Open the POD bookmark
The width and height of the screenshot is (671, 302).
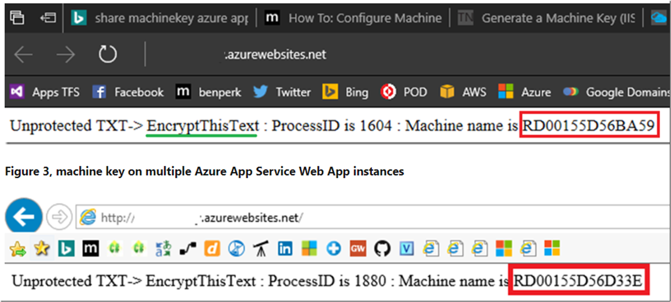[404, 92]
